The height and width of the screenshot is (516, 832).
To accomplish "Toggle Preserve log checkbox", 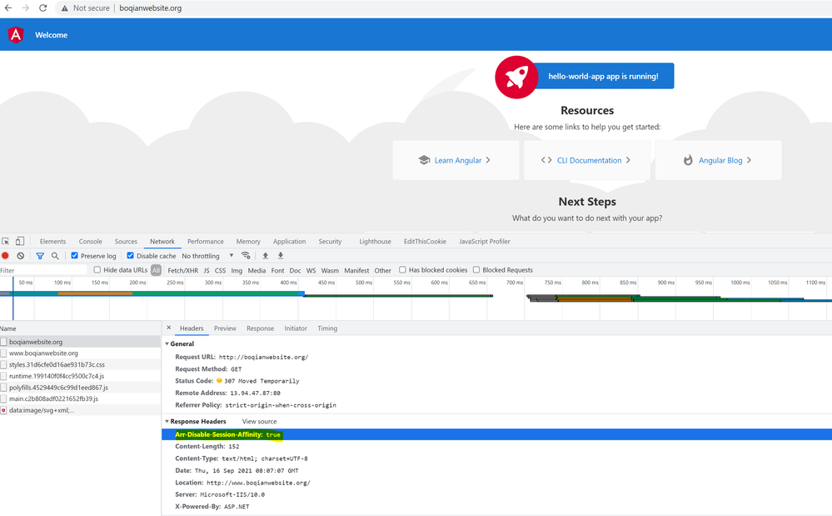I will (74, 255).
